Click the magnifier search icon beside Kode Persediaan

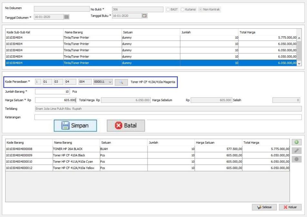[x=121, y=82]
